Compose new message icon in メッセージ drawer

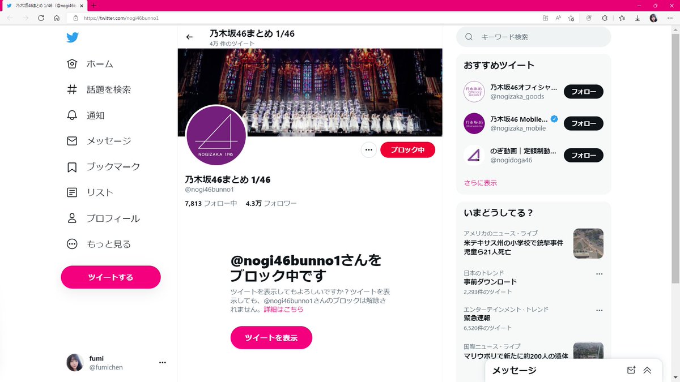pos(631,370)
